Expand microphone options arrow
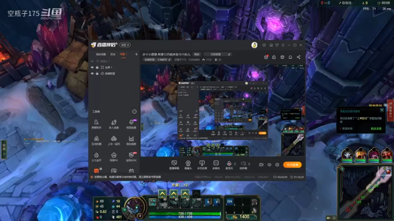This screenshot has height=221, width=394. 235,164
